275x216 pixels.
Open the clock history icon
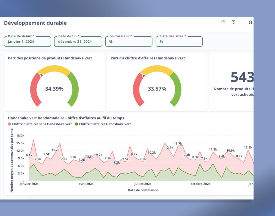233,22
